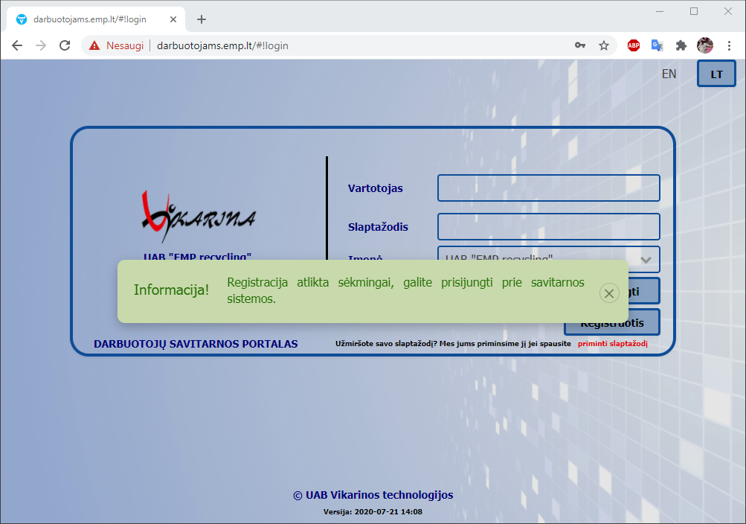This screenshot has height=524, width=746.
Task: Click the Informacija! label in the notification
Action: click(x=171, y=290)
